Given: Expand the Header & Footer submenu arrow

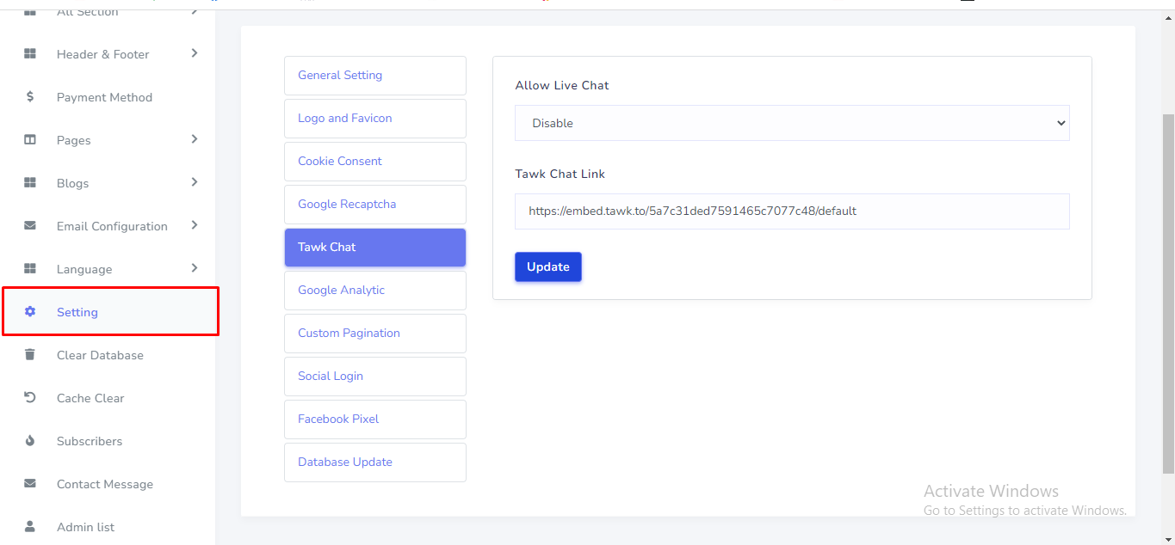Looking at the screenshot, I should pos(195,53).
